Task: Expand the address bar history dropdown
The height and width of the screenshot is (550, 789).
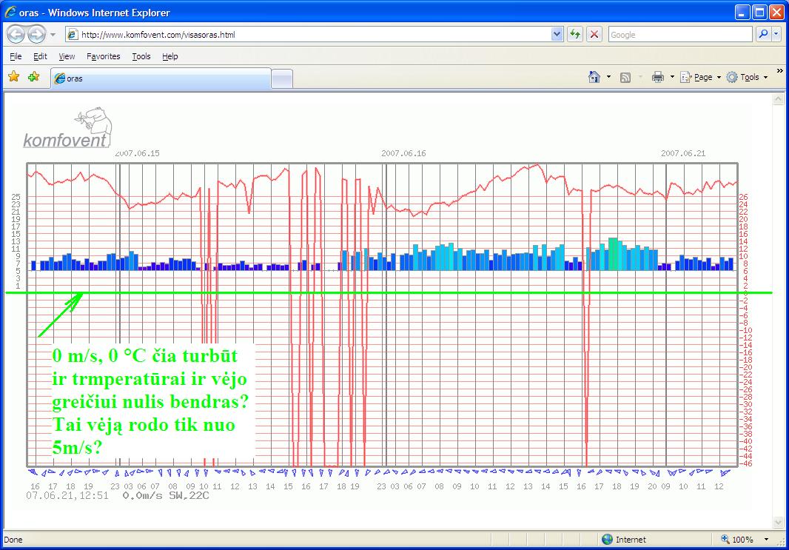Action: (x=557, y=34)
